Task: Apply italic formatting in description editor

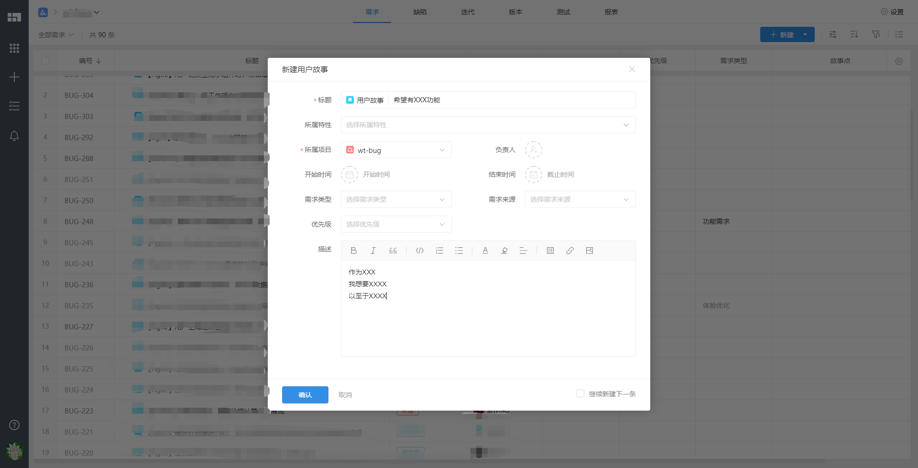Action: point(373,250)
